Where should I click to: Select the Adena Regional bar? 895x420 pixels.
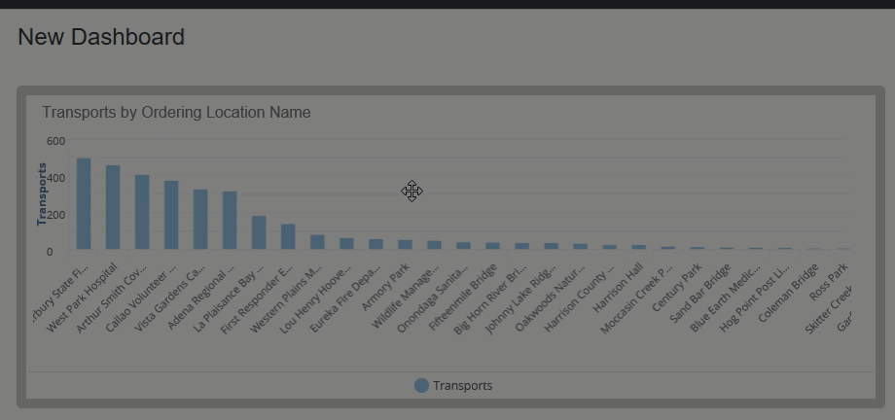pyautogui.click(x=230, y=221)
